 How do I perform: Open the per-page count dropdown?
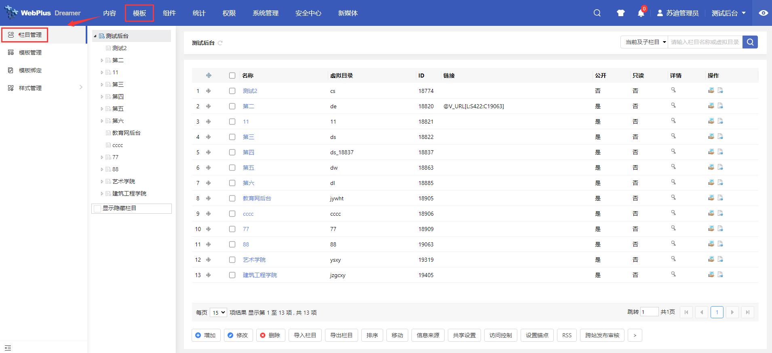[218, 313]
